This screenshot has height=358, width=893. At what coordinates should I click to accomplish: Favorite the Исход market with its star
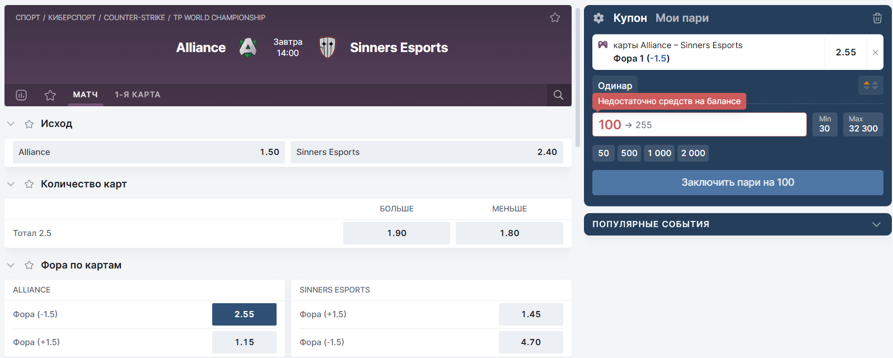[29, 124]
